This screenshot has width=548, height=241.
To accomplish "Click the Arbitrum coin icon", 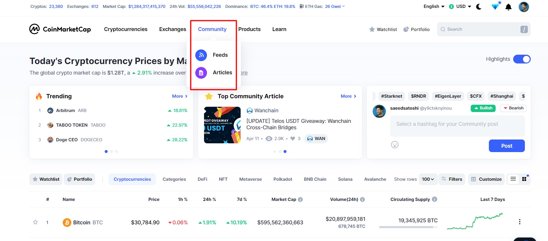I will click(50, 111).
